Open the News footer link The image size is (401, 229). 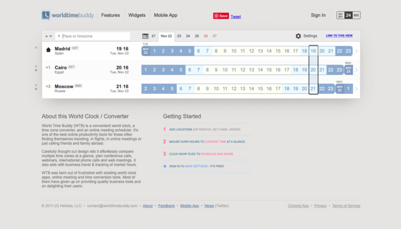209,206
